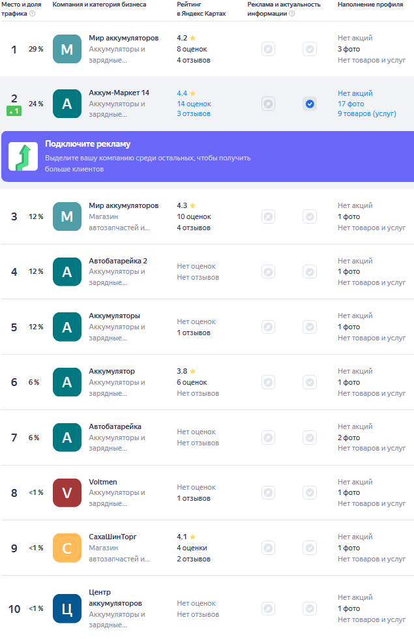
Task: Click A avatar of Аккум-Маркет 14
Action: (67, 104)
